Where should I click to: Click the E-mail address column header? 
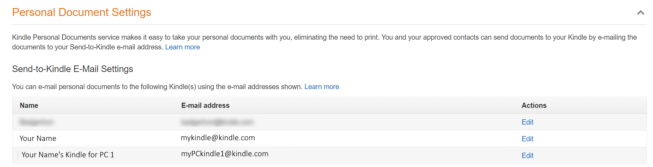205,105
